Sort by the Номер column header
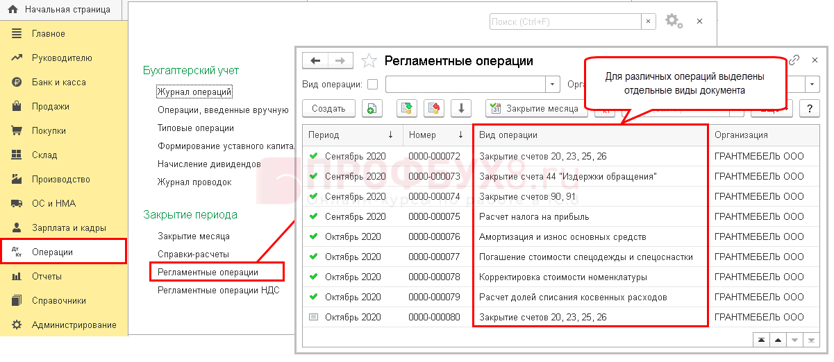 pyautogui.click(x=437, y=135)
